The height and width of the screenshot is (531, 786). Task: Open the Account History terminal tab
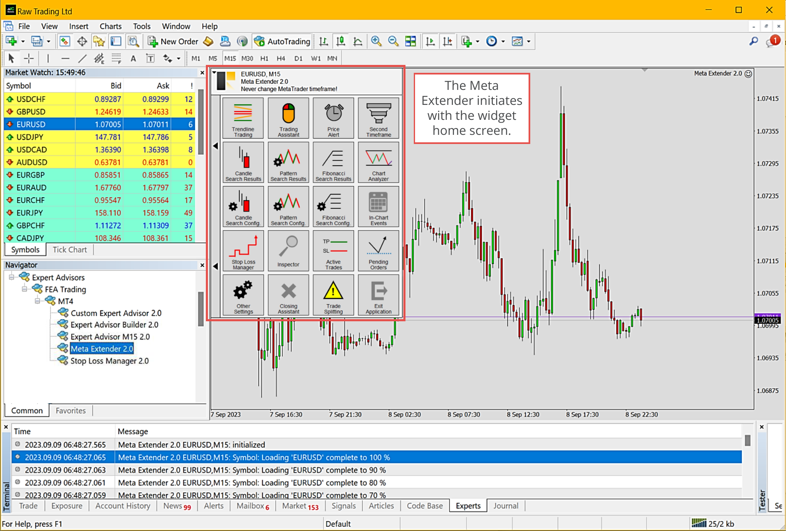coord(123,506)
